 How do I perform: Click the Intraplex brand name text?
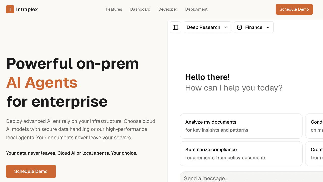click(x=27, y=9)
